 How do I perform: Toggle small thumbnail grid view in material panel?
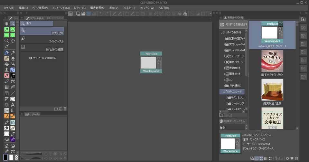click(x=266, y=158)
